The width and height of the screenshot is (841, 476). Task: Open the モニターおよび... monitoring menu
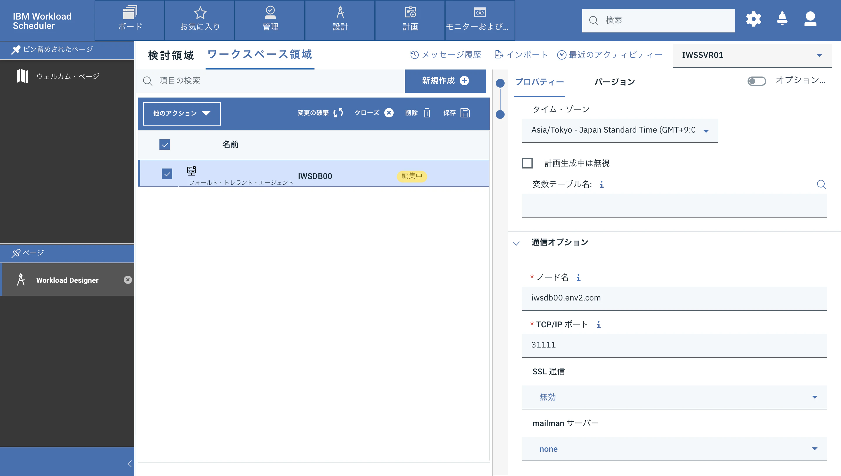click(x=480, y=20)
